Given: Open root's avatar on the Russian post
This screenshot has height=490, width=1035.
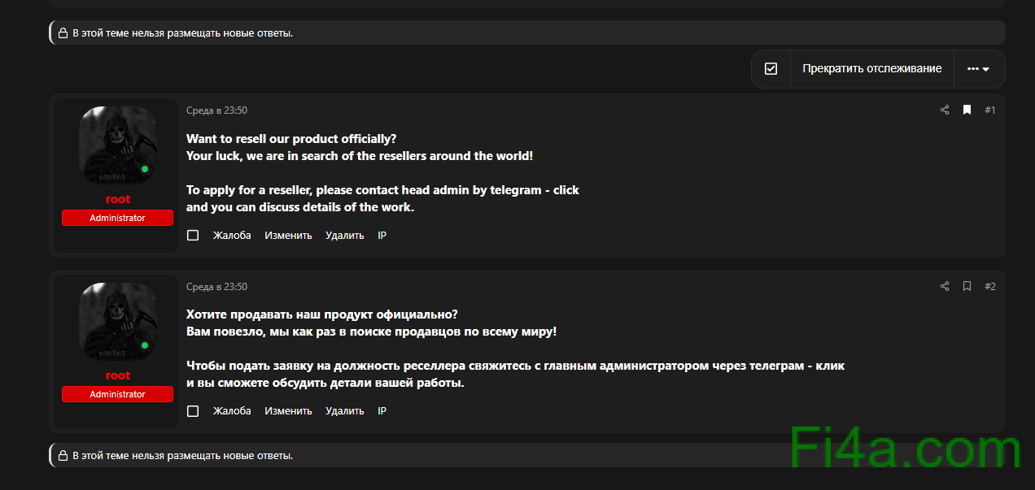Looking at the screenshot, I should (118, 322).
